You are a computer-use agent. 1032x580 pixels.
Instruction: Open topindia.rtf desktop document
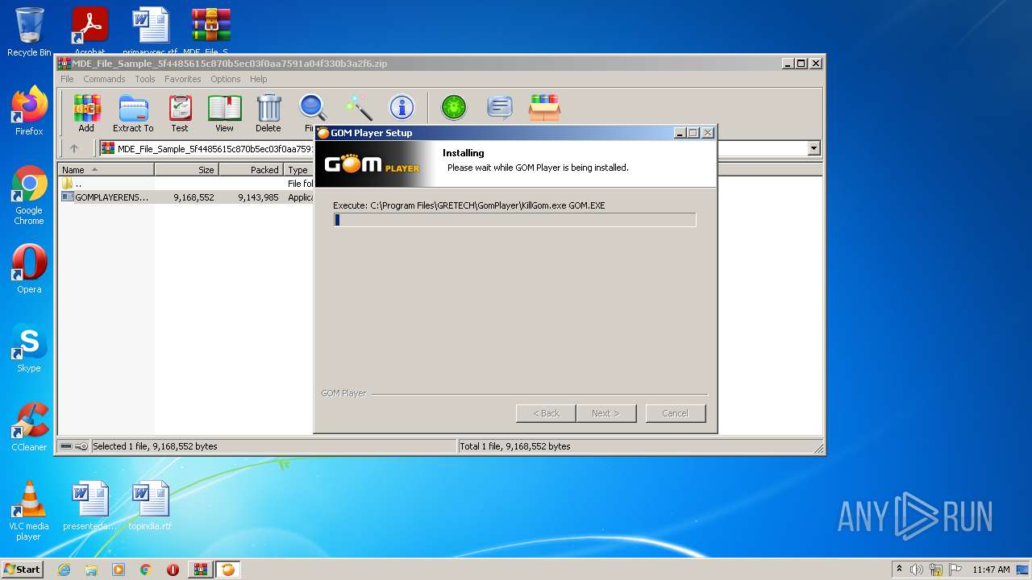pyautogui.click(x=150, y=506)
